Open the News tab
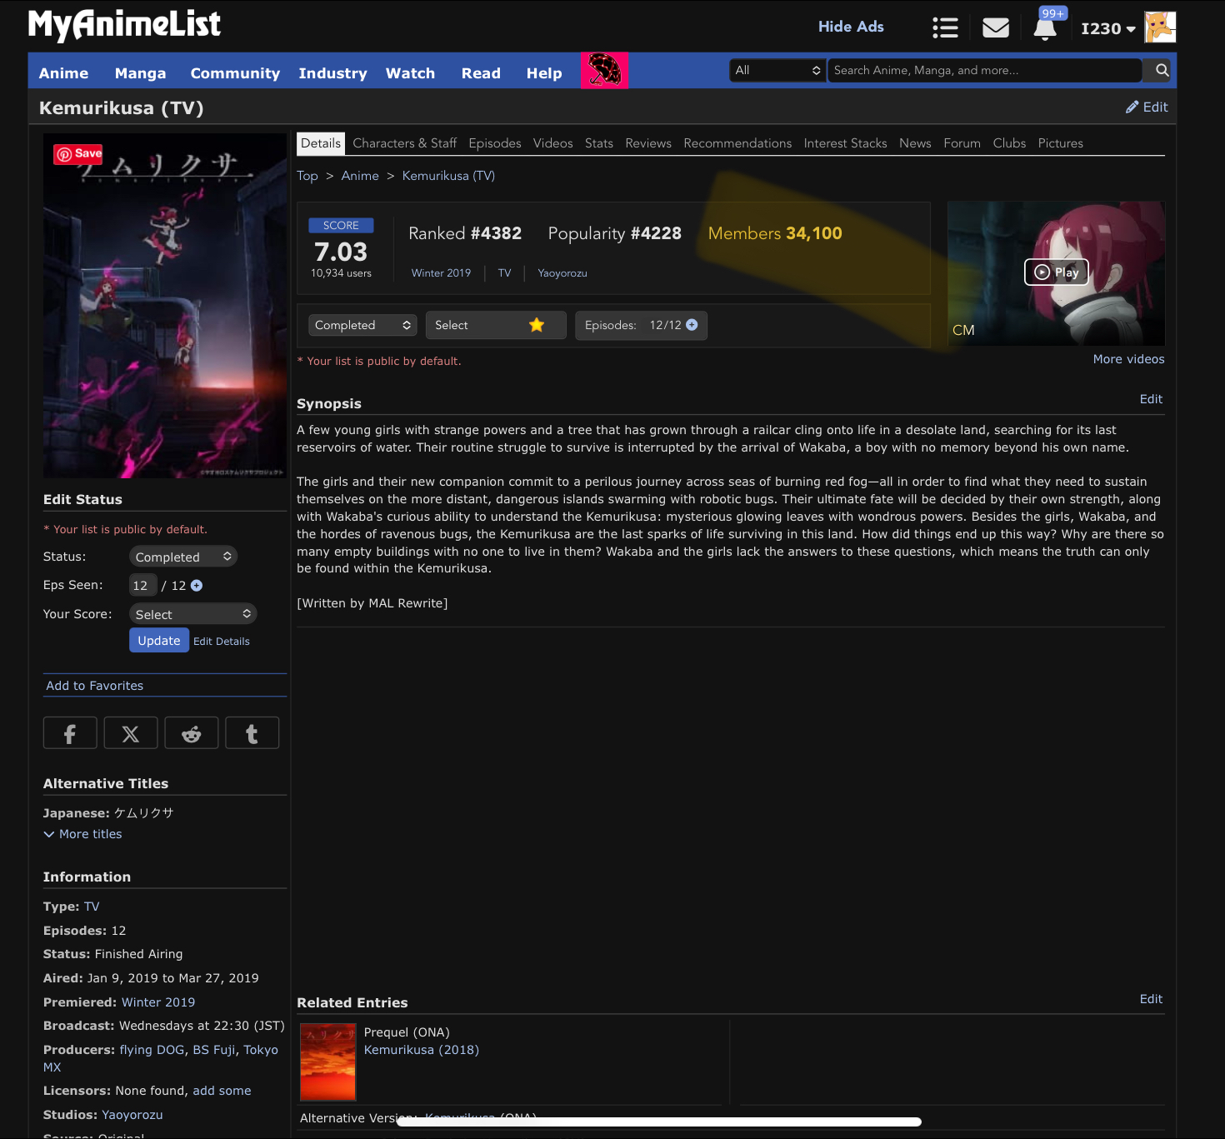This screenshot has width=1225, height=1139. tap(915, 143)
